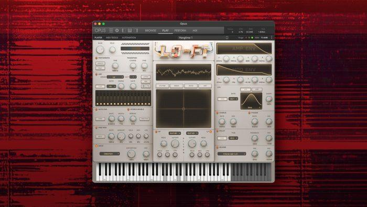Open the Reverb preset dropdown
The image size is (367, 207).
coord(232,154)
